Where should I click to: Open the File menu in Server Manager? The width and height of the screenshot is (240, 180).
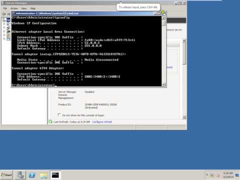(x=5, y=8)
